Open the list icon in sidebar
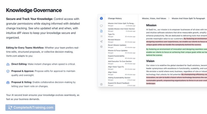Screen dimensions: 207x114 coord(101,36)
